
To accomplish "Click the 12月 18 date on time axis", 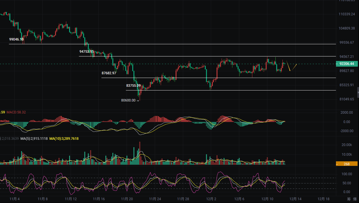I will [323, 199].
